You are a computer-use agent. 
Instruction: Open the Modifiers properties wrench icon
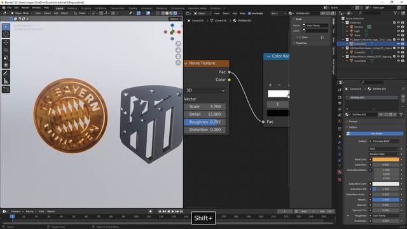[x=340, y=142]
